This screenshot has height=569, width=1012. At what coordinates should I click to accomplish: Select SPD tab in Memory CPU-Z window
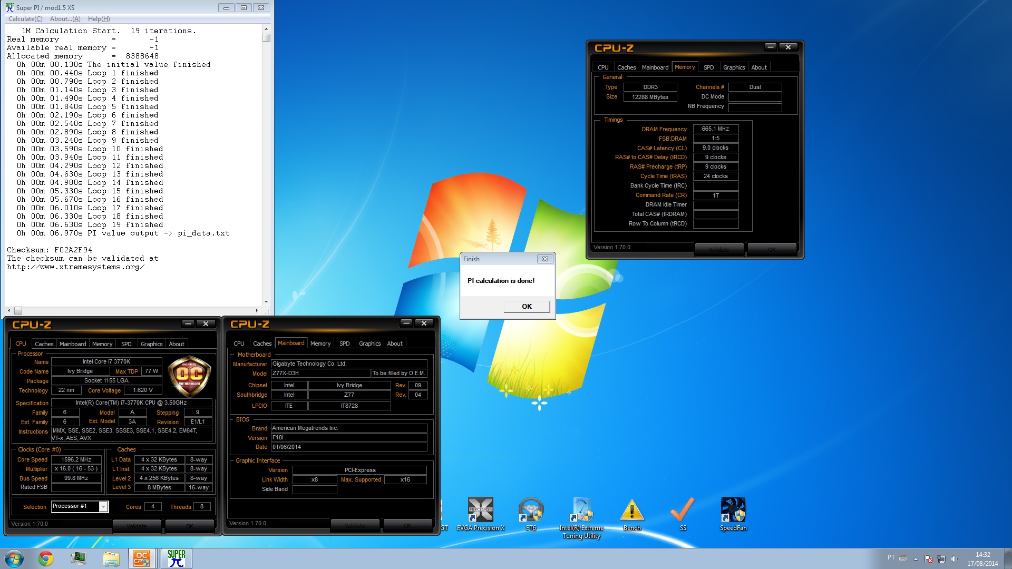tap(708, 67)
